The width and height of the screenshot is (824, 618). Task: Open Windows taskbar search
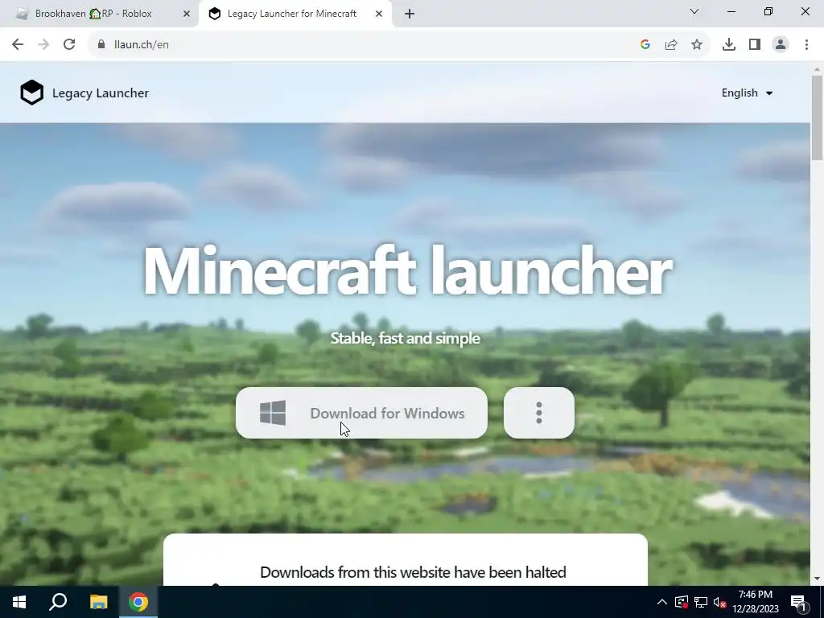[x=58, y=602]
